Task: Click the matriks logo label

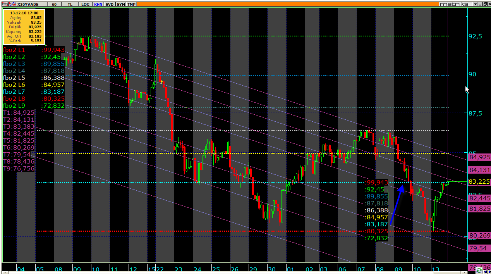Action: (454, 4)
